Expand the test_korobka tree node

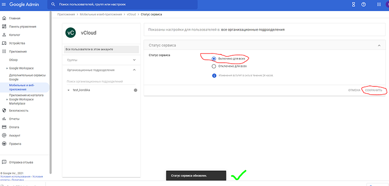pyautogui.click(x=69, y=90)
